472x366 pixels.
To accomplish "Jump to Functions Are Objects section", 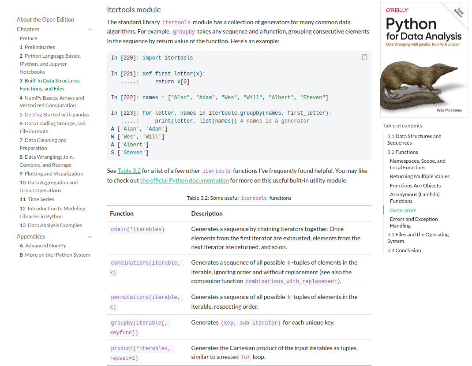I will [x=415, y=185].
